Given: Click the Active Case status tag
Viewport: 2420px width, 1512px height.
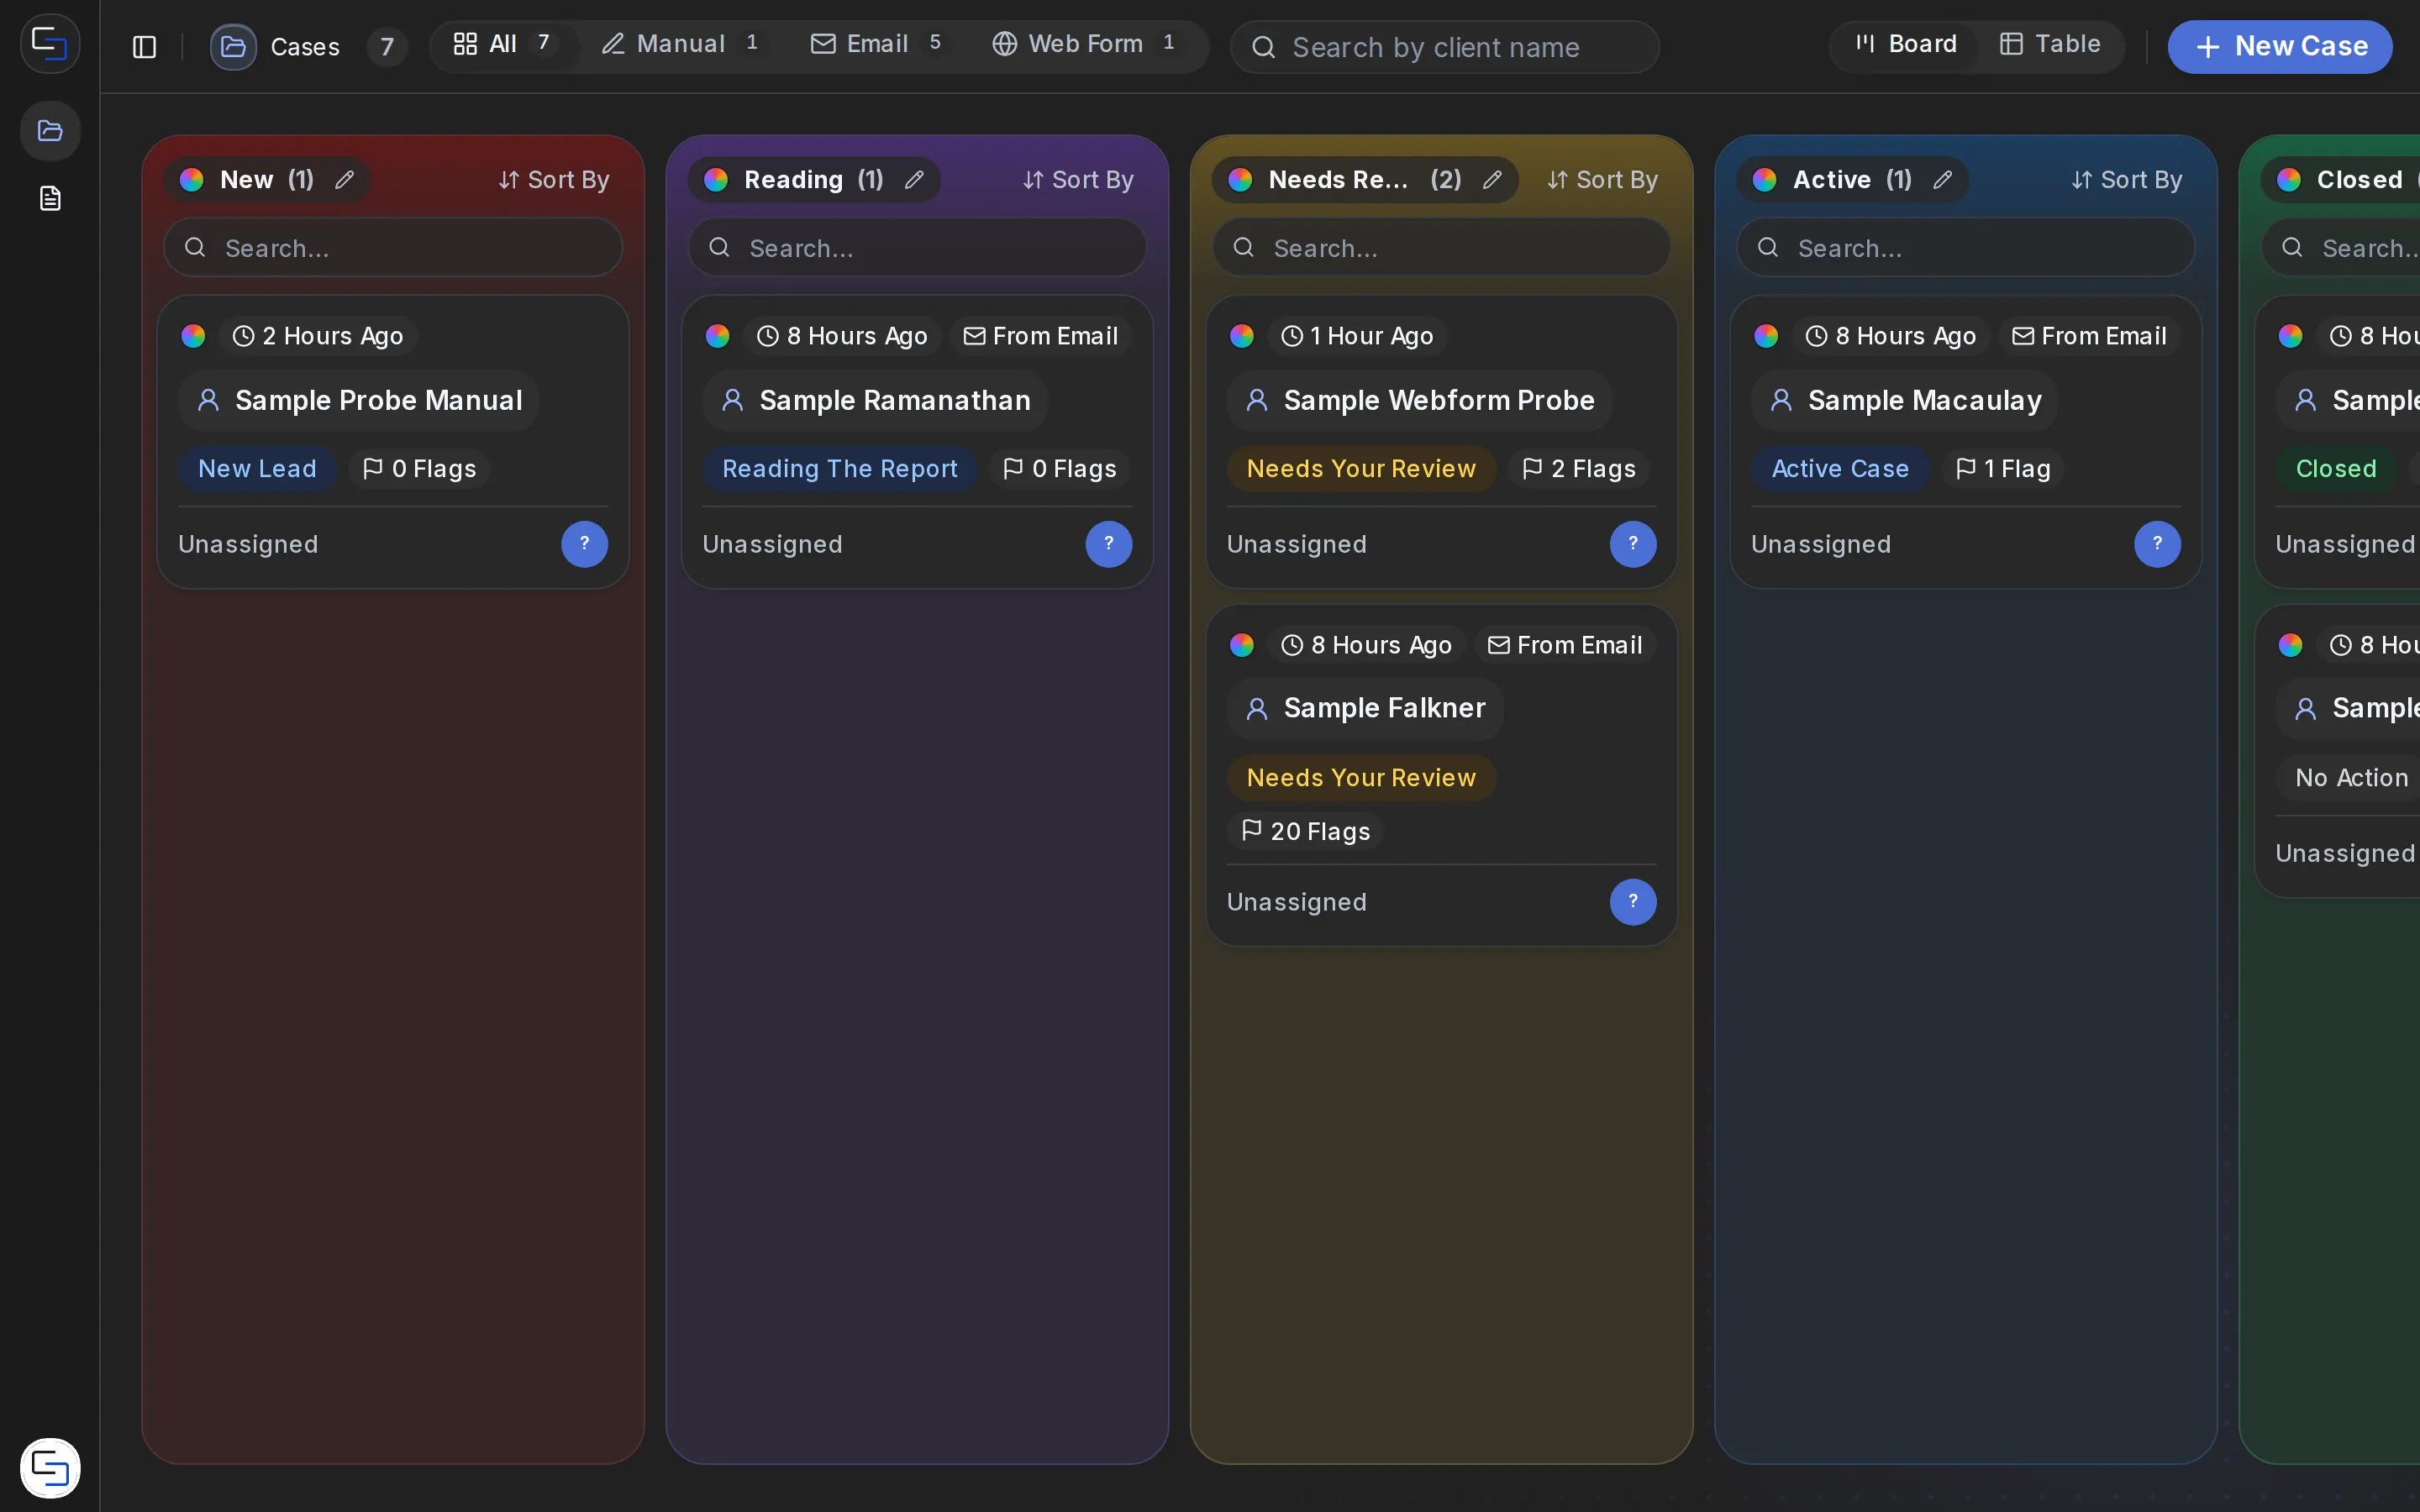Looking at the screenshot, I should point(1840,469).
